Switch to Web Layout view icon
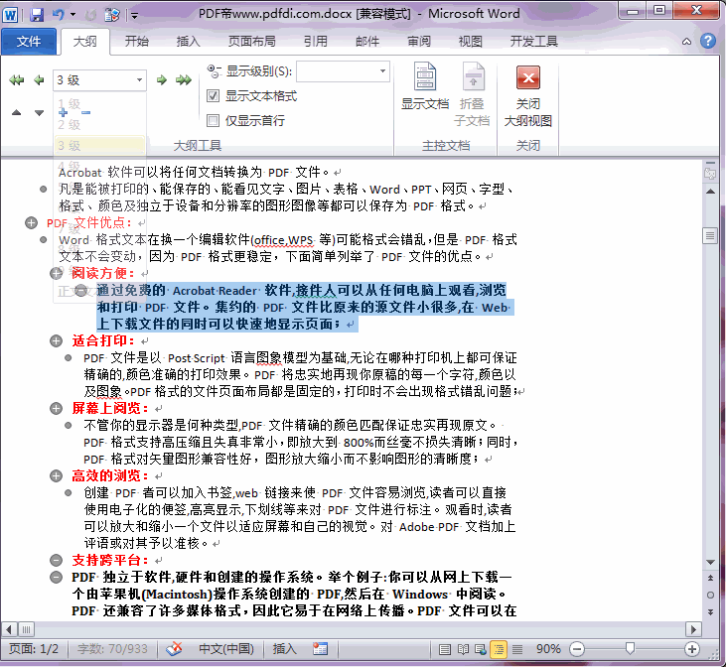Screen dimensions: 726x667 [x=481, y=649]
